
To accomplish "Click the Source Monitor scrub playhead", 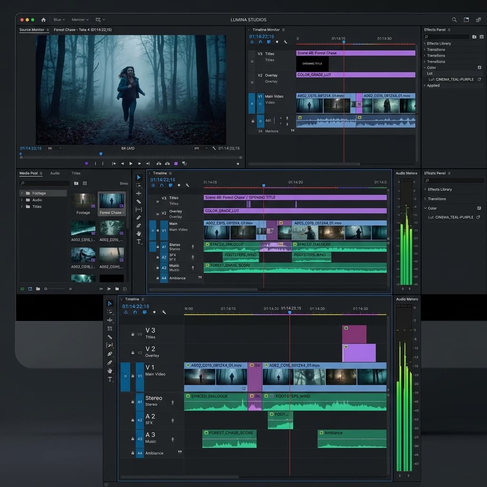I will click(x=101, y=154).
